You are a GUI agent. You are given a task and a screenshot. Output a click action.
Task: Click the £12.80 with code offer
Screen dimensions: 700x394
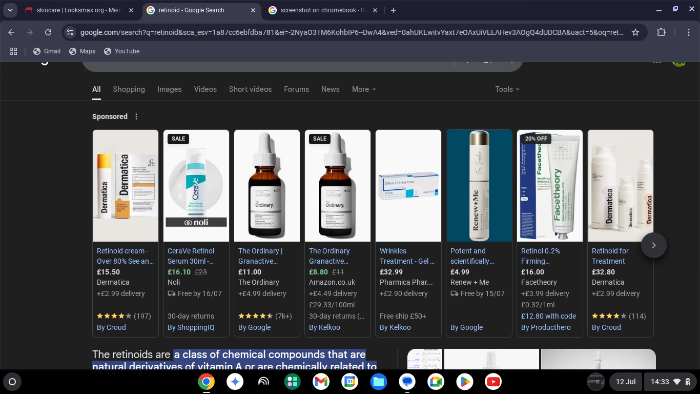pos(548,316)
